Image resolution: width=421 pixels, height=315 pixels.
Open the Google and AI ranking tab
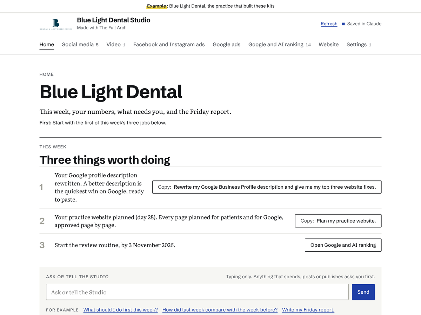pos(280,44)
